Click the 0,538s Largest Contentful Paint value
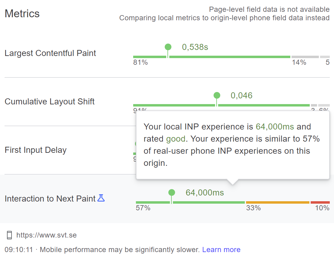The image size is (334, 256). click(x=195, y=47)
